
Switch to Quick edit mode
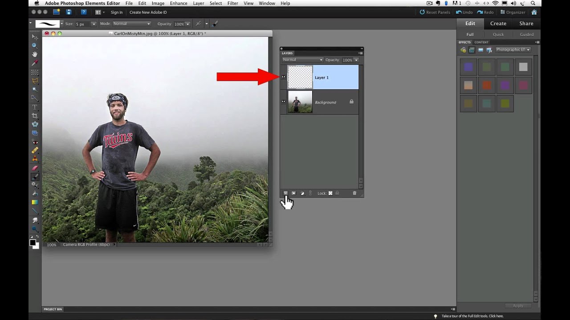498,34
